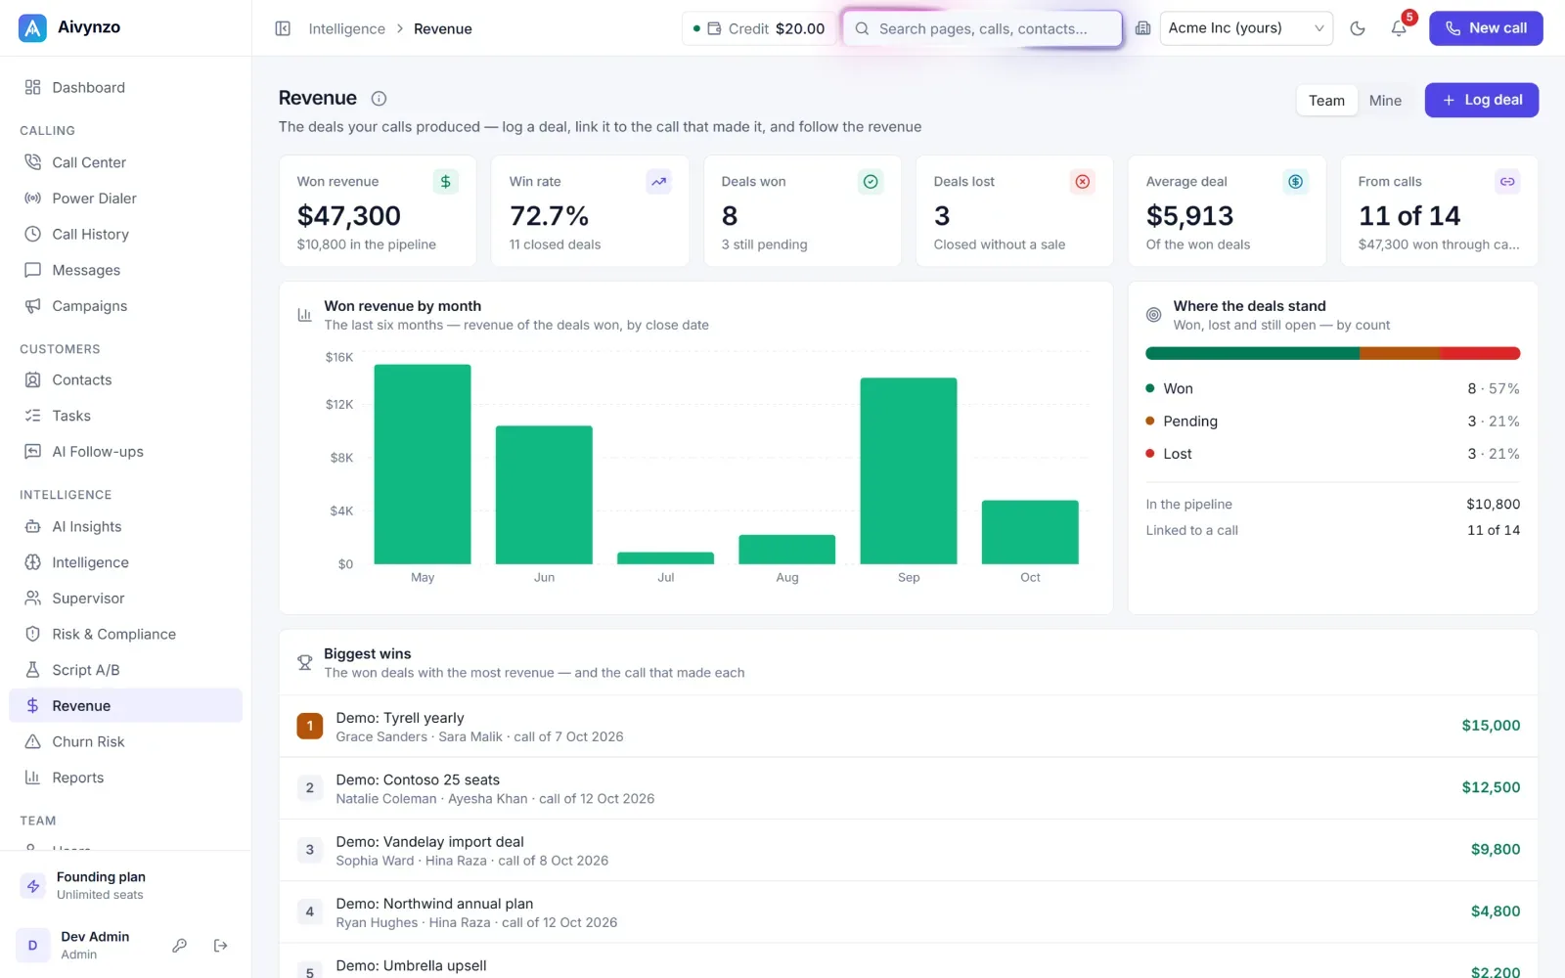Open Reports in sidebar

125,778
